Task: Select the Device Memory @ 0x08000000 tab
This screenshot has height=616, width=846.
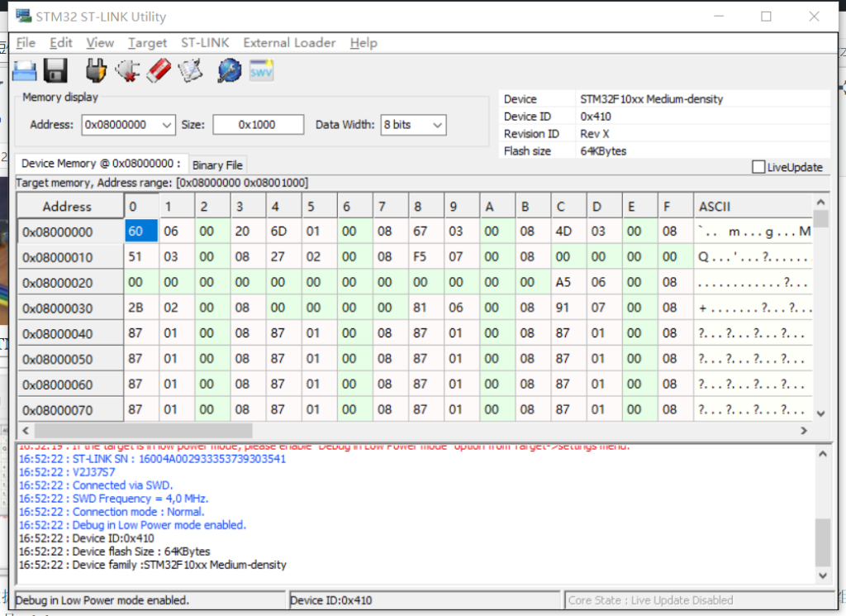Action: pyautogui.click(x=101, y=163)
